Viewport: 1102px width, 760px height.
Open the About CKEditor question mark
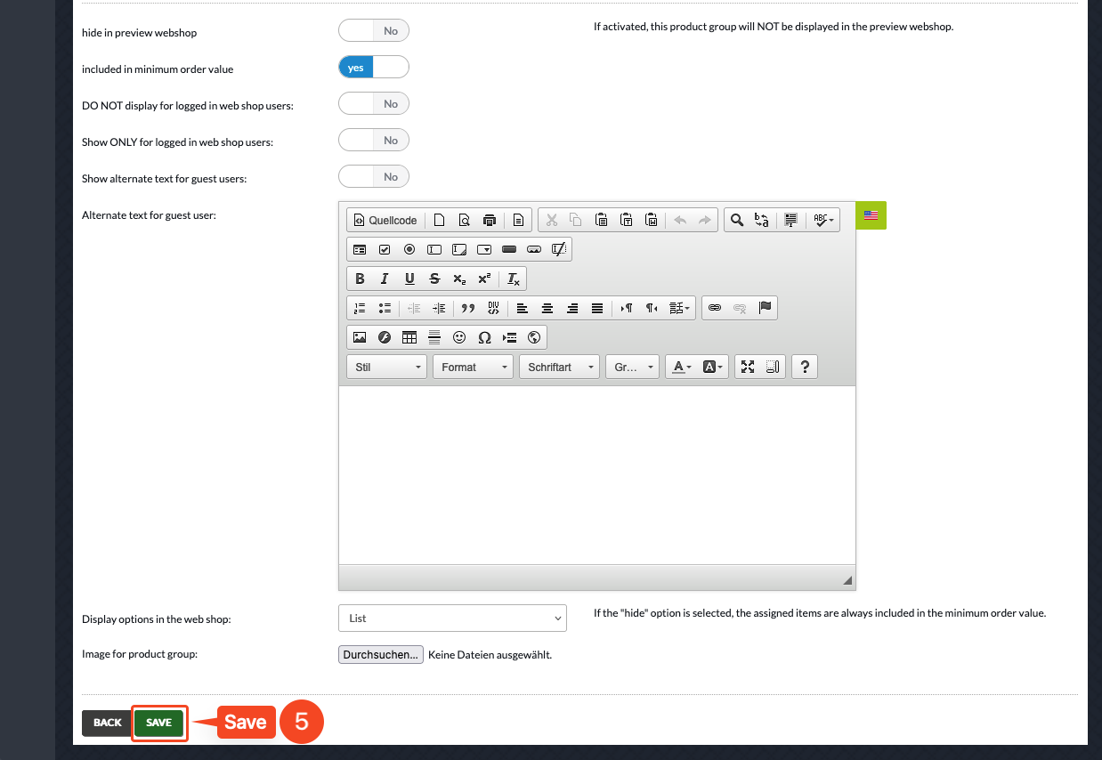(x=805, y=367)
